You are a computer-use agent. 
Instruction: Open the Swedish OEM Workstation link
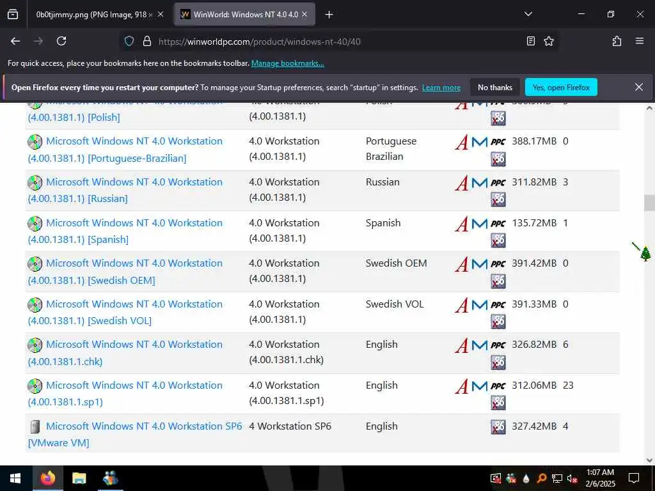(125, 271)
